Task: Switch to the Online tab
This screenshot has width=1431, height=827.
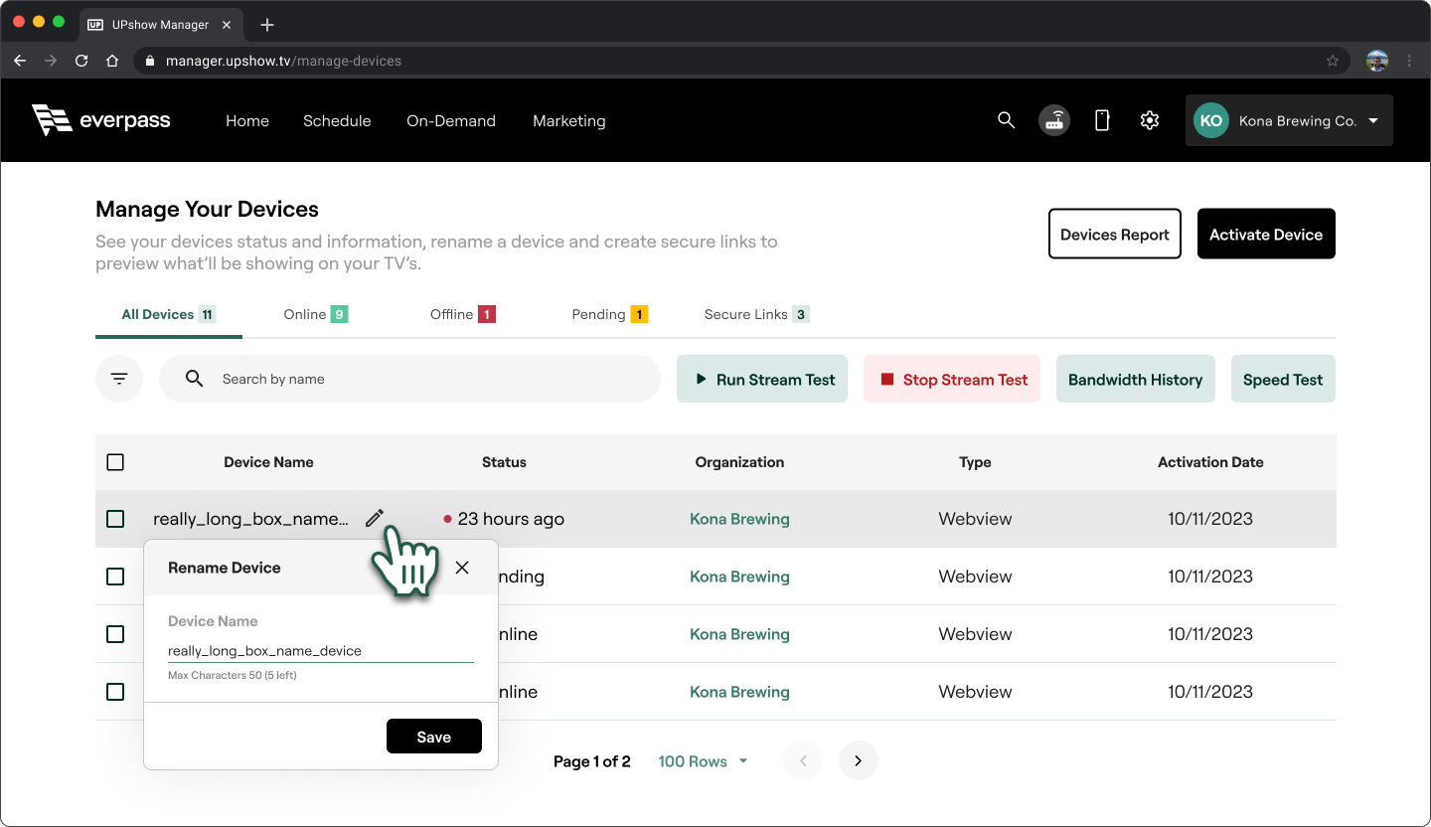Action: point(316,314)
